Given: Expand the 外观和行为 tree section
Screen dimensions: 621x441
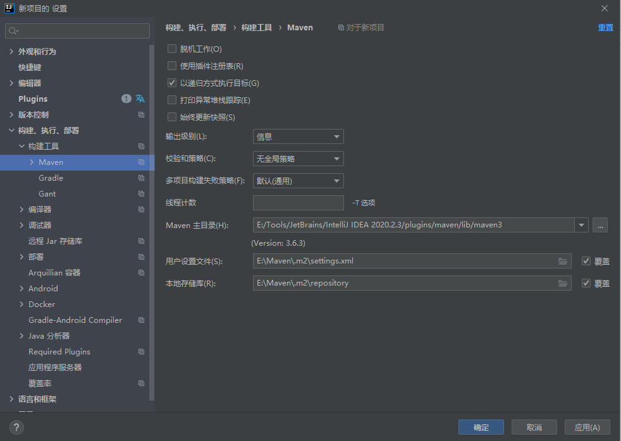Looking at the screenshot, I should point(11,51).
